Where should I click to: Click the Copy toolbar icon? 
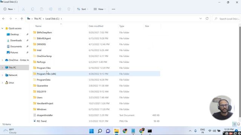[32, 9]
